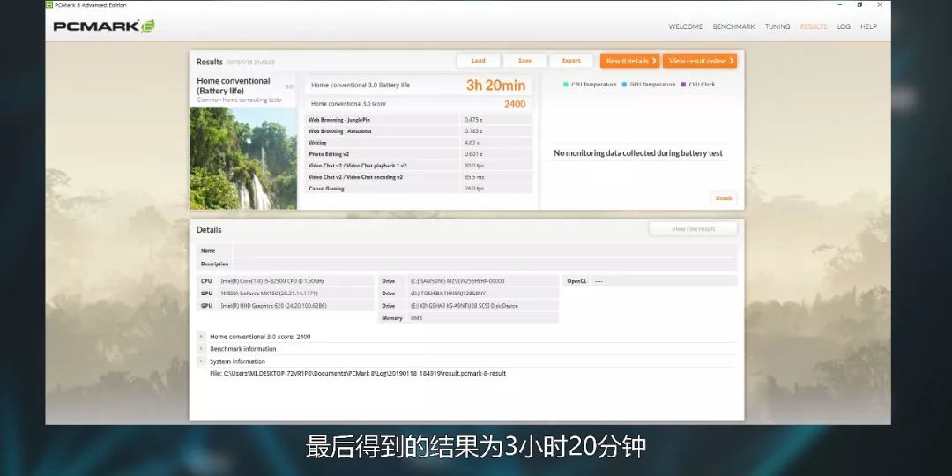The height and width of the screenshot is (476, 952).
Task: Click the SAMSUNG drive C entry
Action: pyautogui.click(x=468, y=281)
